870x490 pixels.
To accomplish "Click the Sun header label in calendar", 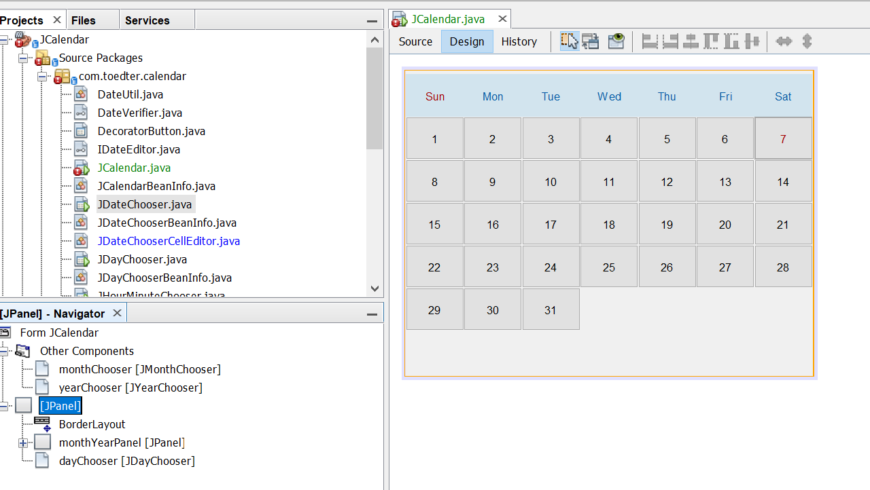I will tap(435, 96).
